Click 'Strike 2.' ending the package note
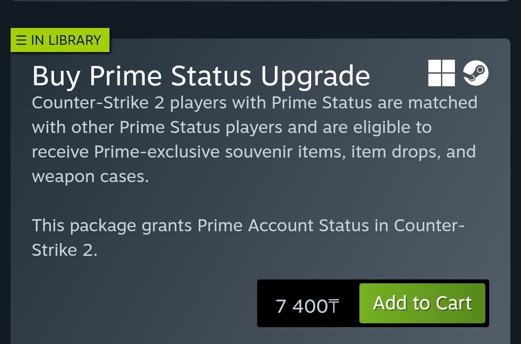Screen dimensions: 521x344 [x=64, y=250]
